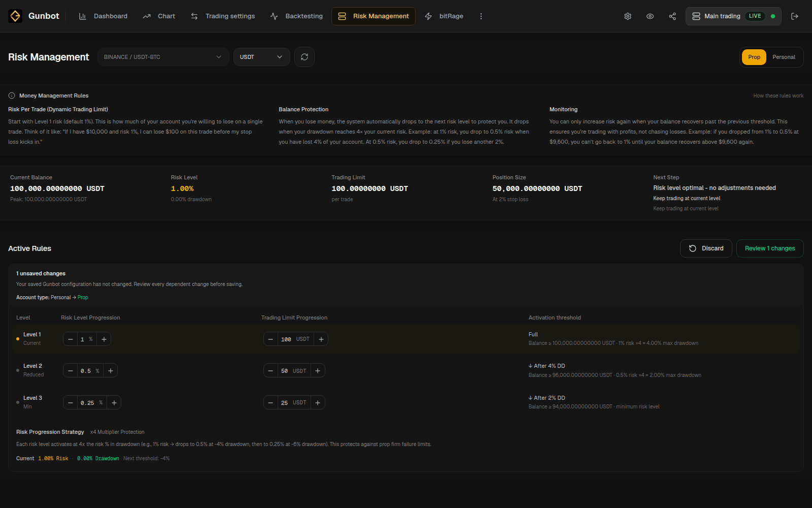This screenshot has height=508, width=812.
Task: Select the Risk Management tab
Action: point(374,16)
